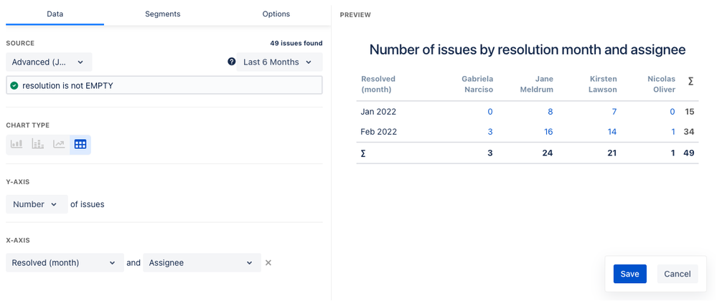Click the '49 issues found' text
The width and height of the screenshot is (717, 301).
(x=296, y=44)
